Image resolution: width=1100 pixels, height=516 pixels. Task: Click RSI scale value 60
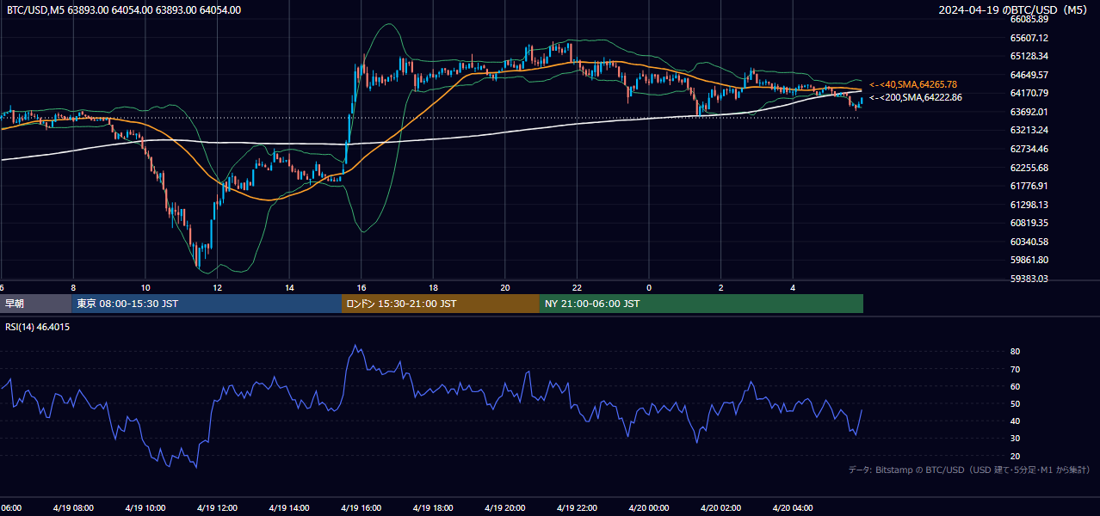coord(1015,386)
